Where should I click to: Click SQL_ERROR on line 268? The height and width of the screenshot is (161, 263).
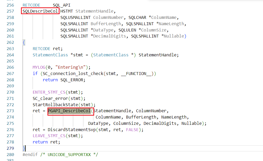72,80
